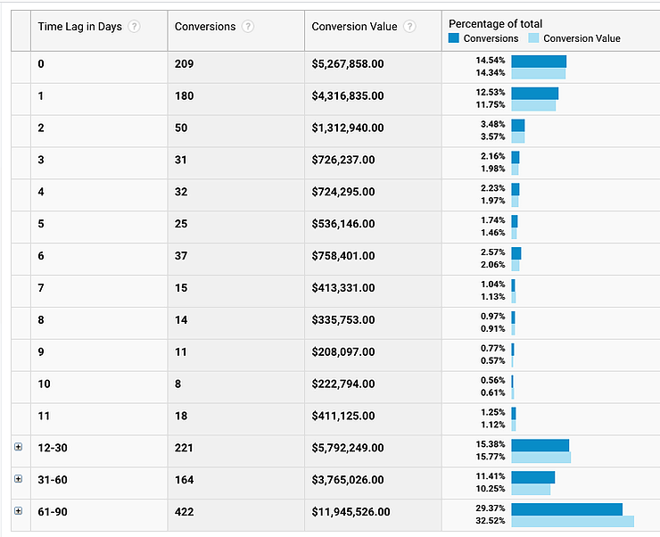Screen dimensions: 660x537
Task: Click the light blue Conversion Value legend swatch
Action: pos(533,38)
